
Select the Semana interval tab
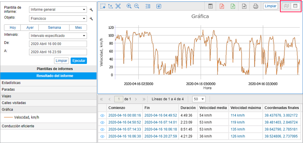click(54, 28)
